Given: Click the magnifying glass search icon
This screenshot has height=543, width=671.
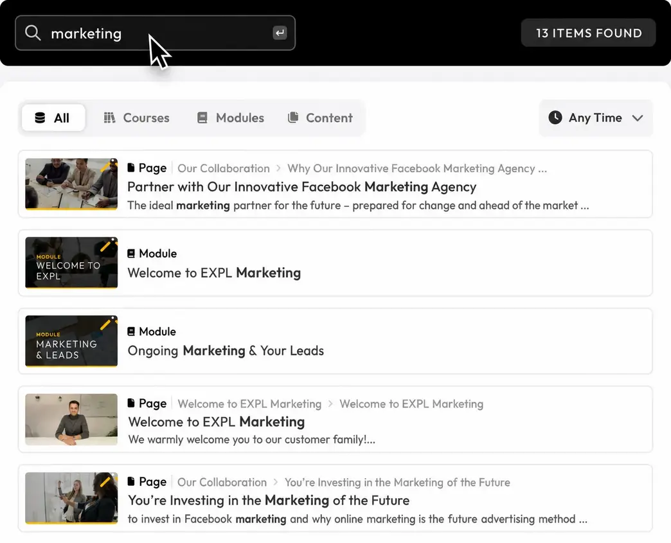Looking at the screenshot, I should [x=33, y=33].
